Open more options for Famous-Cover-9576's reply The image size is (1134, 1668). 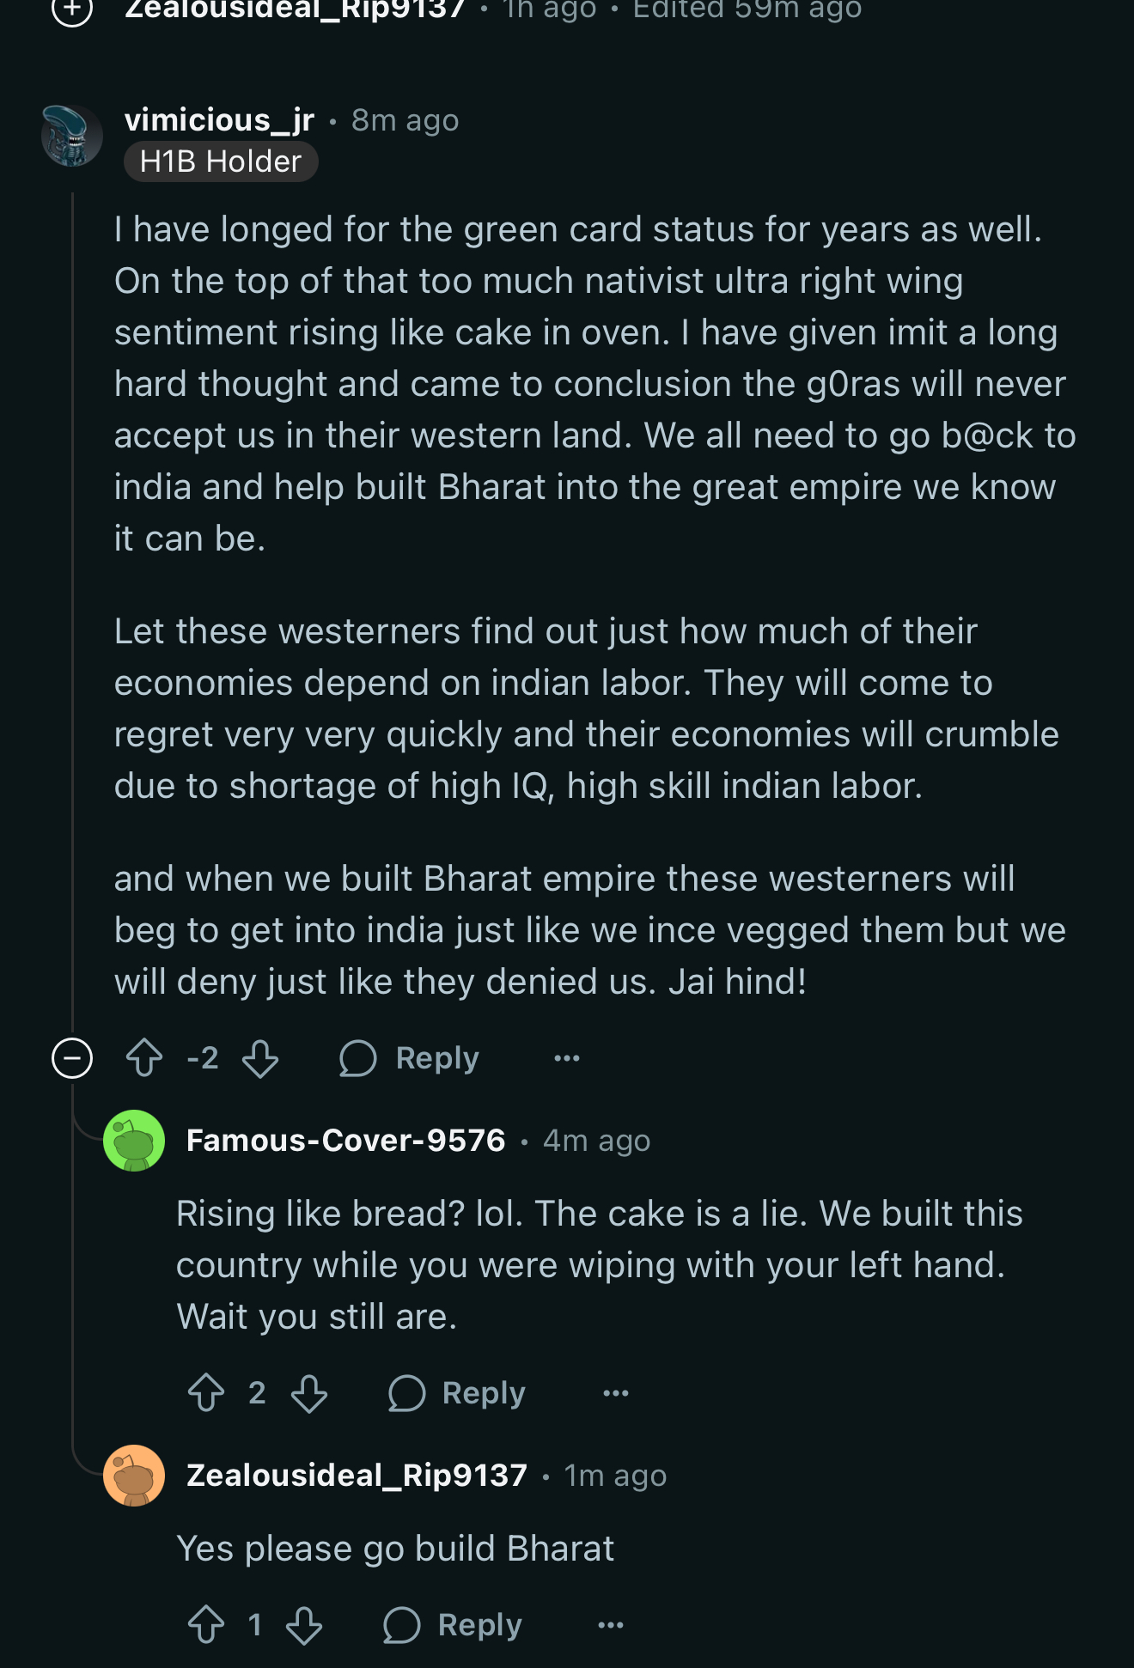pyautogui.click(x=616, y=1393)
